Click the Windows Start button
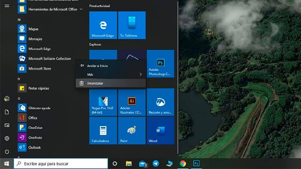The image size is (301, 169). [x=6, y=163]
